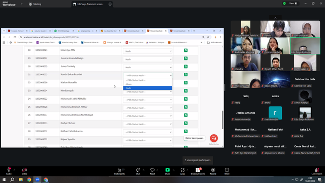Click the red chat bubble widget icon
325x183 pixels.
tap(214, 138)
